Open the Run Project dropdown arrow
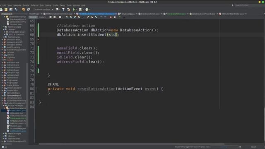 pyautogui.click(x=76, y=10)
